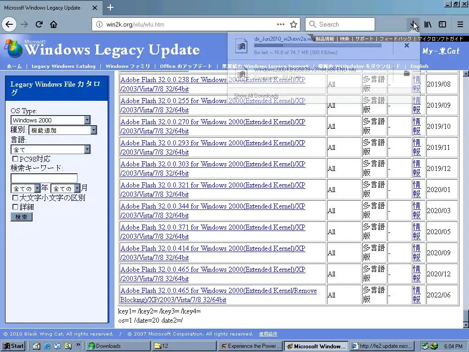The image size is (469, 352).
Task: Open Adobe Flash 32.0.0.321 link
Action: (x=213, y=189)
